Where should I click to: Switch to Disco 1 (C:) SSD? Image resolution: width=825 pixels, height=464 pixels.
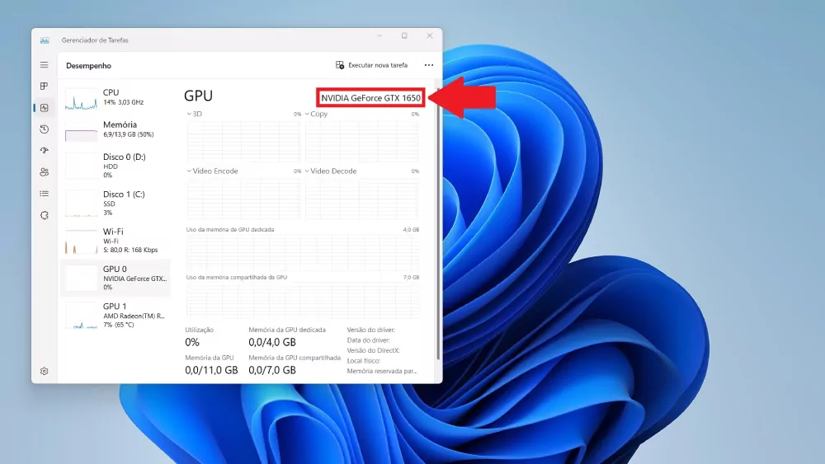point(115,203)
